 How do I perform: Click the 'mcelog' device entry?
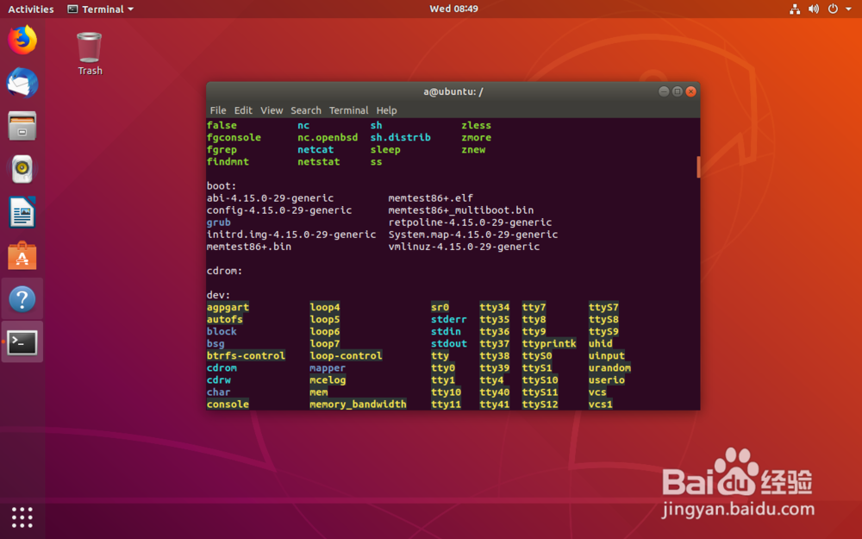click(328, 379)
